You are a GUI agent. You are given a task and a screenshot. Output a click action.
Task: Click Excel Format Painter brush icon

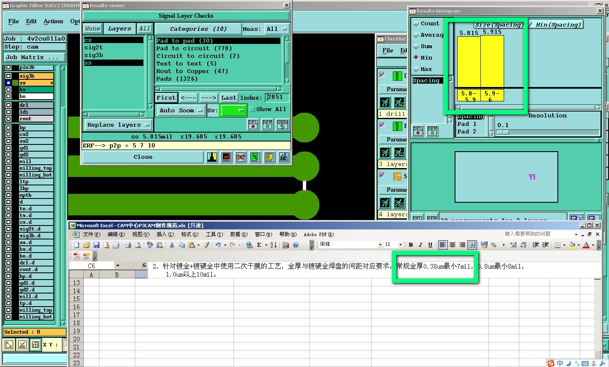pos(206,245)
